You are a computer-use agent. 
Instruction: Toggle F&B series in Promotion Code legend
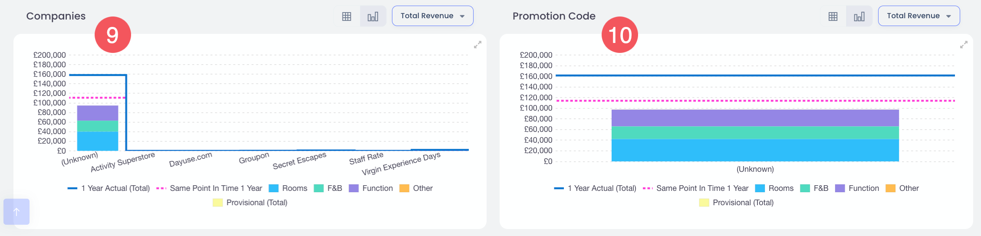pos(814,188)
